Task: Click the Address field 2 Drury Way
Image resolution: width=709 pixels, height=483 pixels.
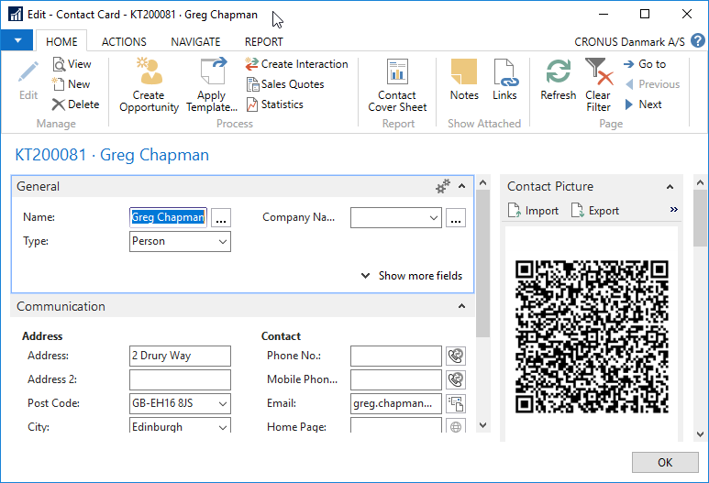Action: pyautogui.click(x=180, y=356)
